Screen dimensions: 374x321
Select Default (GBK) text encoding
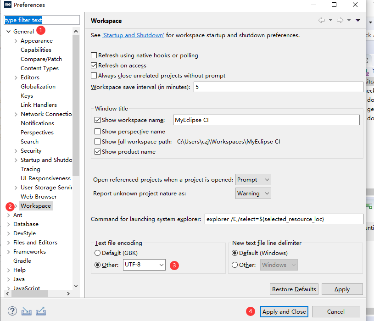click(97, 253)
